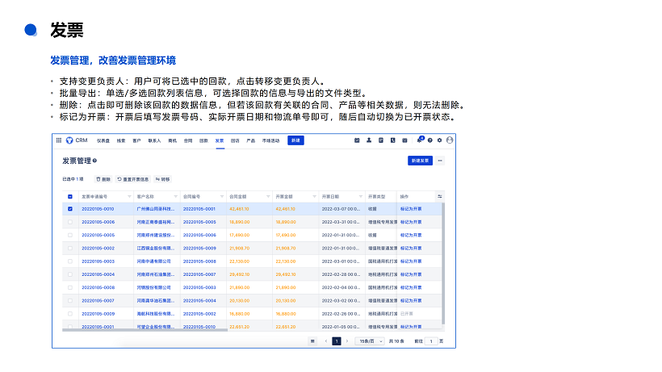Click 标记为开票 for invoice 20220105-0007
This screenshot has height=372, width=662.
tap(411, 301)
